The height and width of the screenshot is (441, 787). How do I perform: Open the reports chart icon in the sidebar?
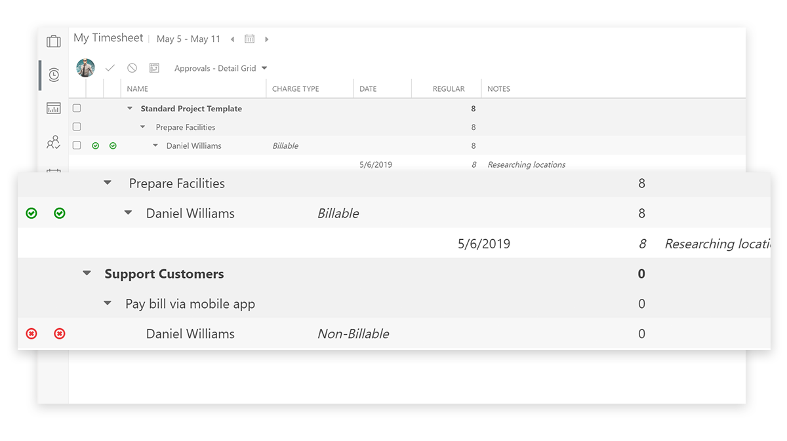pyautogui.click(x=53, y=108)
